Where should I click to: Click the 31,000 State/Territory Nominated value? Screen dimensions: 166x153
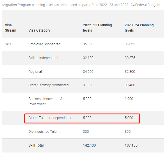[88, 85]
